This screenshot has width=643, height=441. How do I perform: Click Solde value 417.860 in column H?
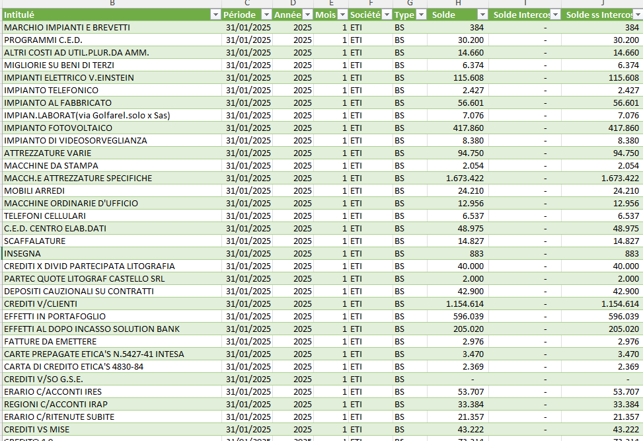coord(469,128)
